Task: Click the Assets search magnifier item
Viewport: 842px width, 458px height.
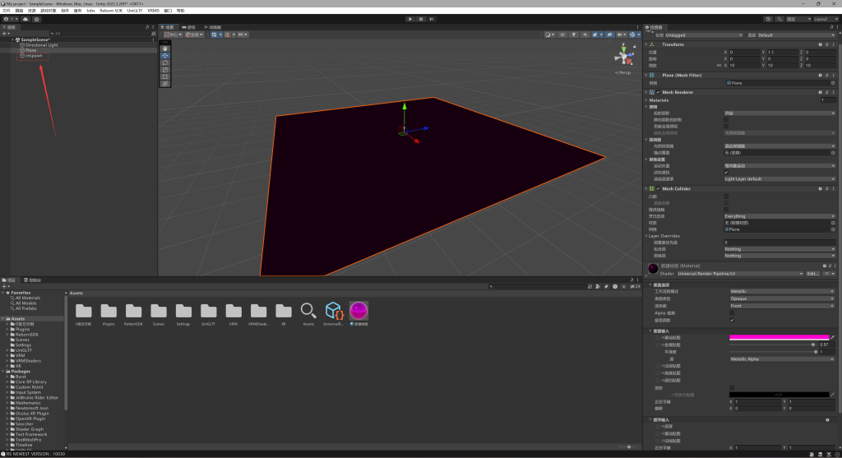Action: [x=308, y=311]
